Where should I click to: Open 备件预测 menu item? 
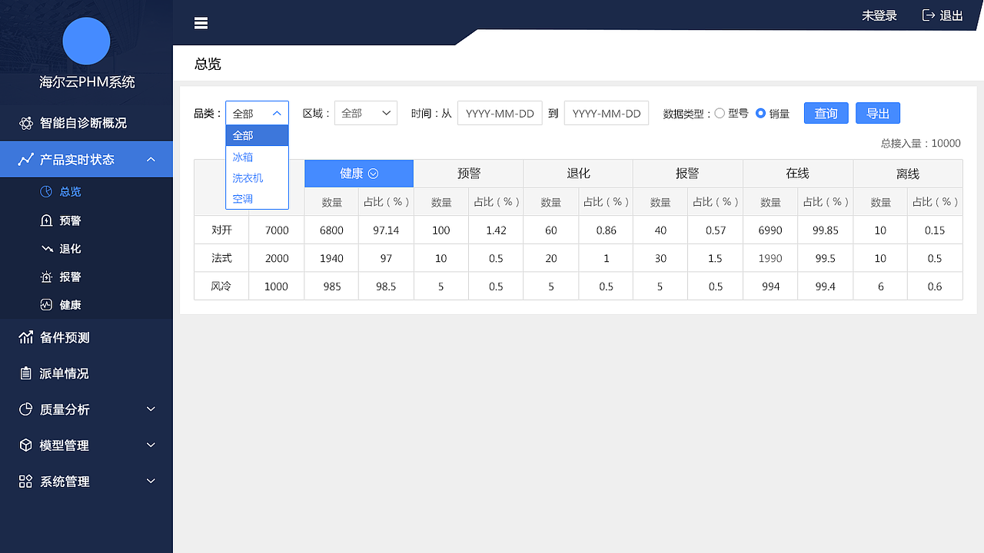coord(86,337)
